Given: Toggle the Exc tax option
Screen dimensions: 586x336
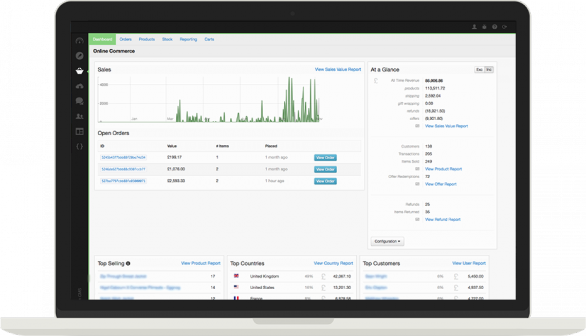Looking at the screenshot, I should tap(479, 70).
